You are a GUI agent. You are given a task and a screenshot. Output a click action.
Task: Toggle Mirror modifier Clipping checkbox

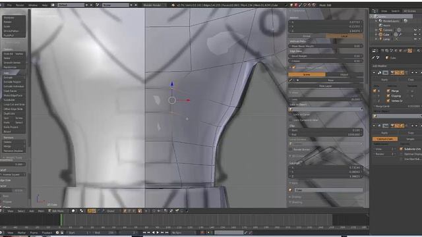[388, 96]
